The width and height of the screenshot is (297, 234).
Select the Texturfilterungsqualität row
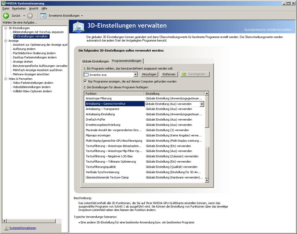[144, 167]
